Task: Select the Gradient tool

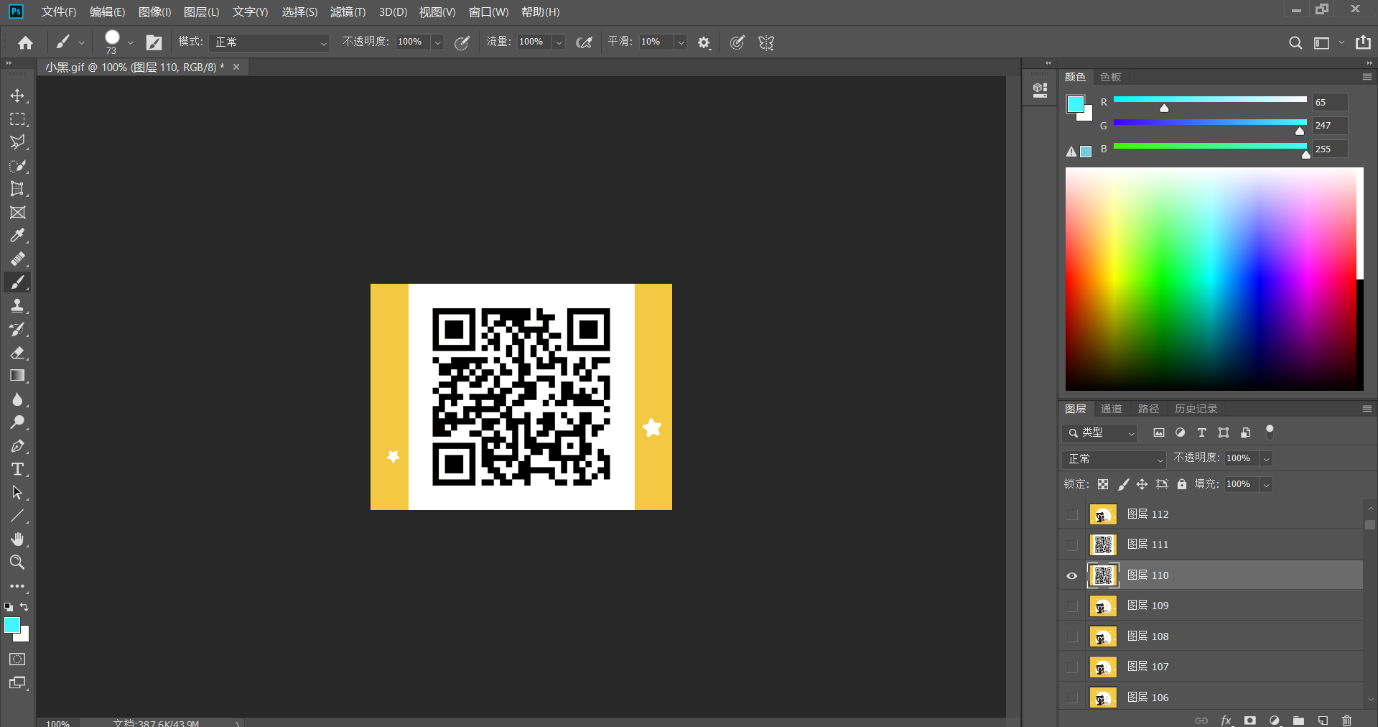Action: point(17,376)
